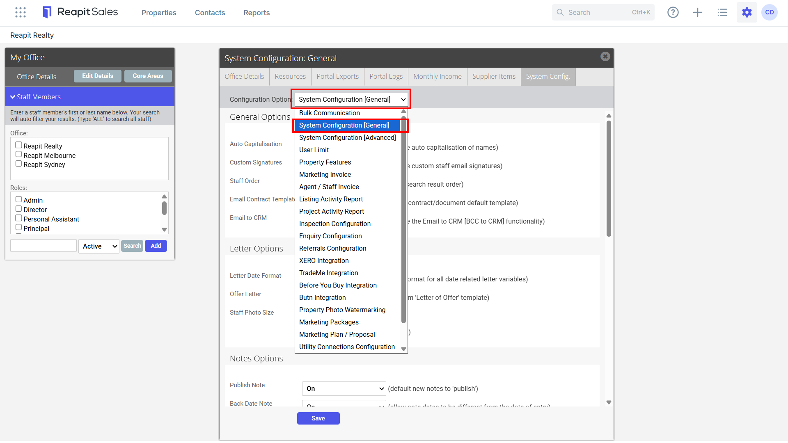Viewport: 788px width, 443px height.
Task: Open the Reports menu
Action: coord(257,13)
